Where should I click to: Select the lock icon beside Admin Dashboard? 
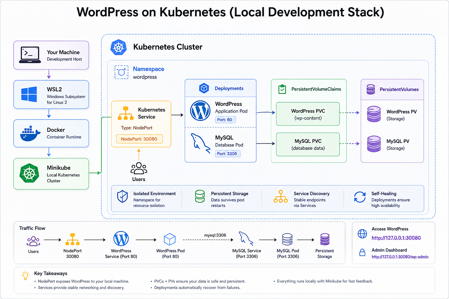pos(362,252)
